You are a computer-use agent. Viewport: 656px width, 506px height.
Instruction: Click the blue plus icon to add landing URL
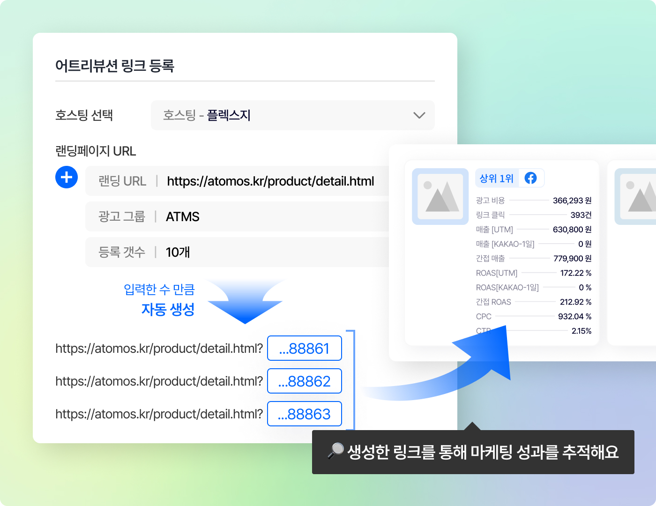[x=66, y=177]
